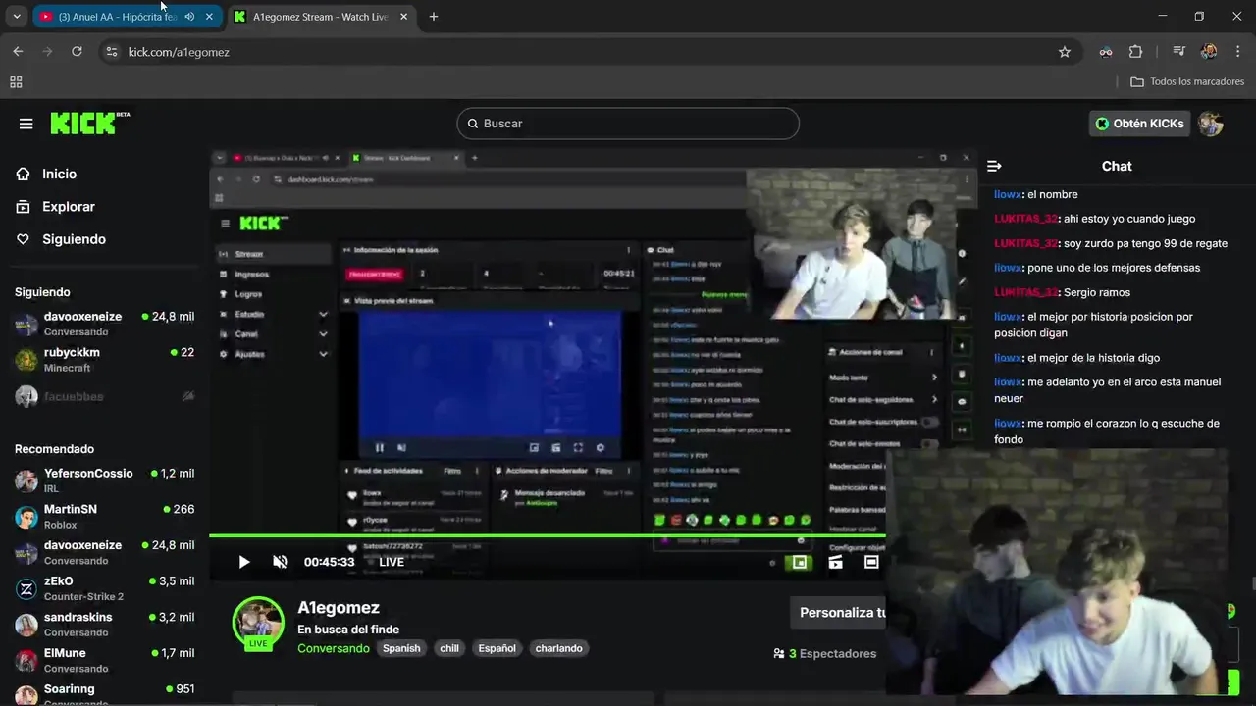
Task: Enable theater mode in player
Action: point(871,562)
